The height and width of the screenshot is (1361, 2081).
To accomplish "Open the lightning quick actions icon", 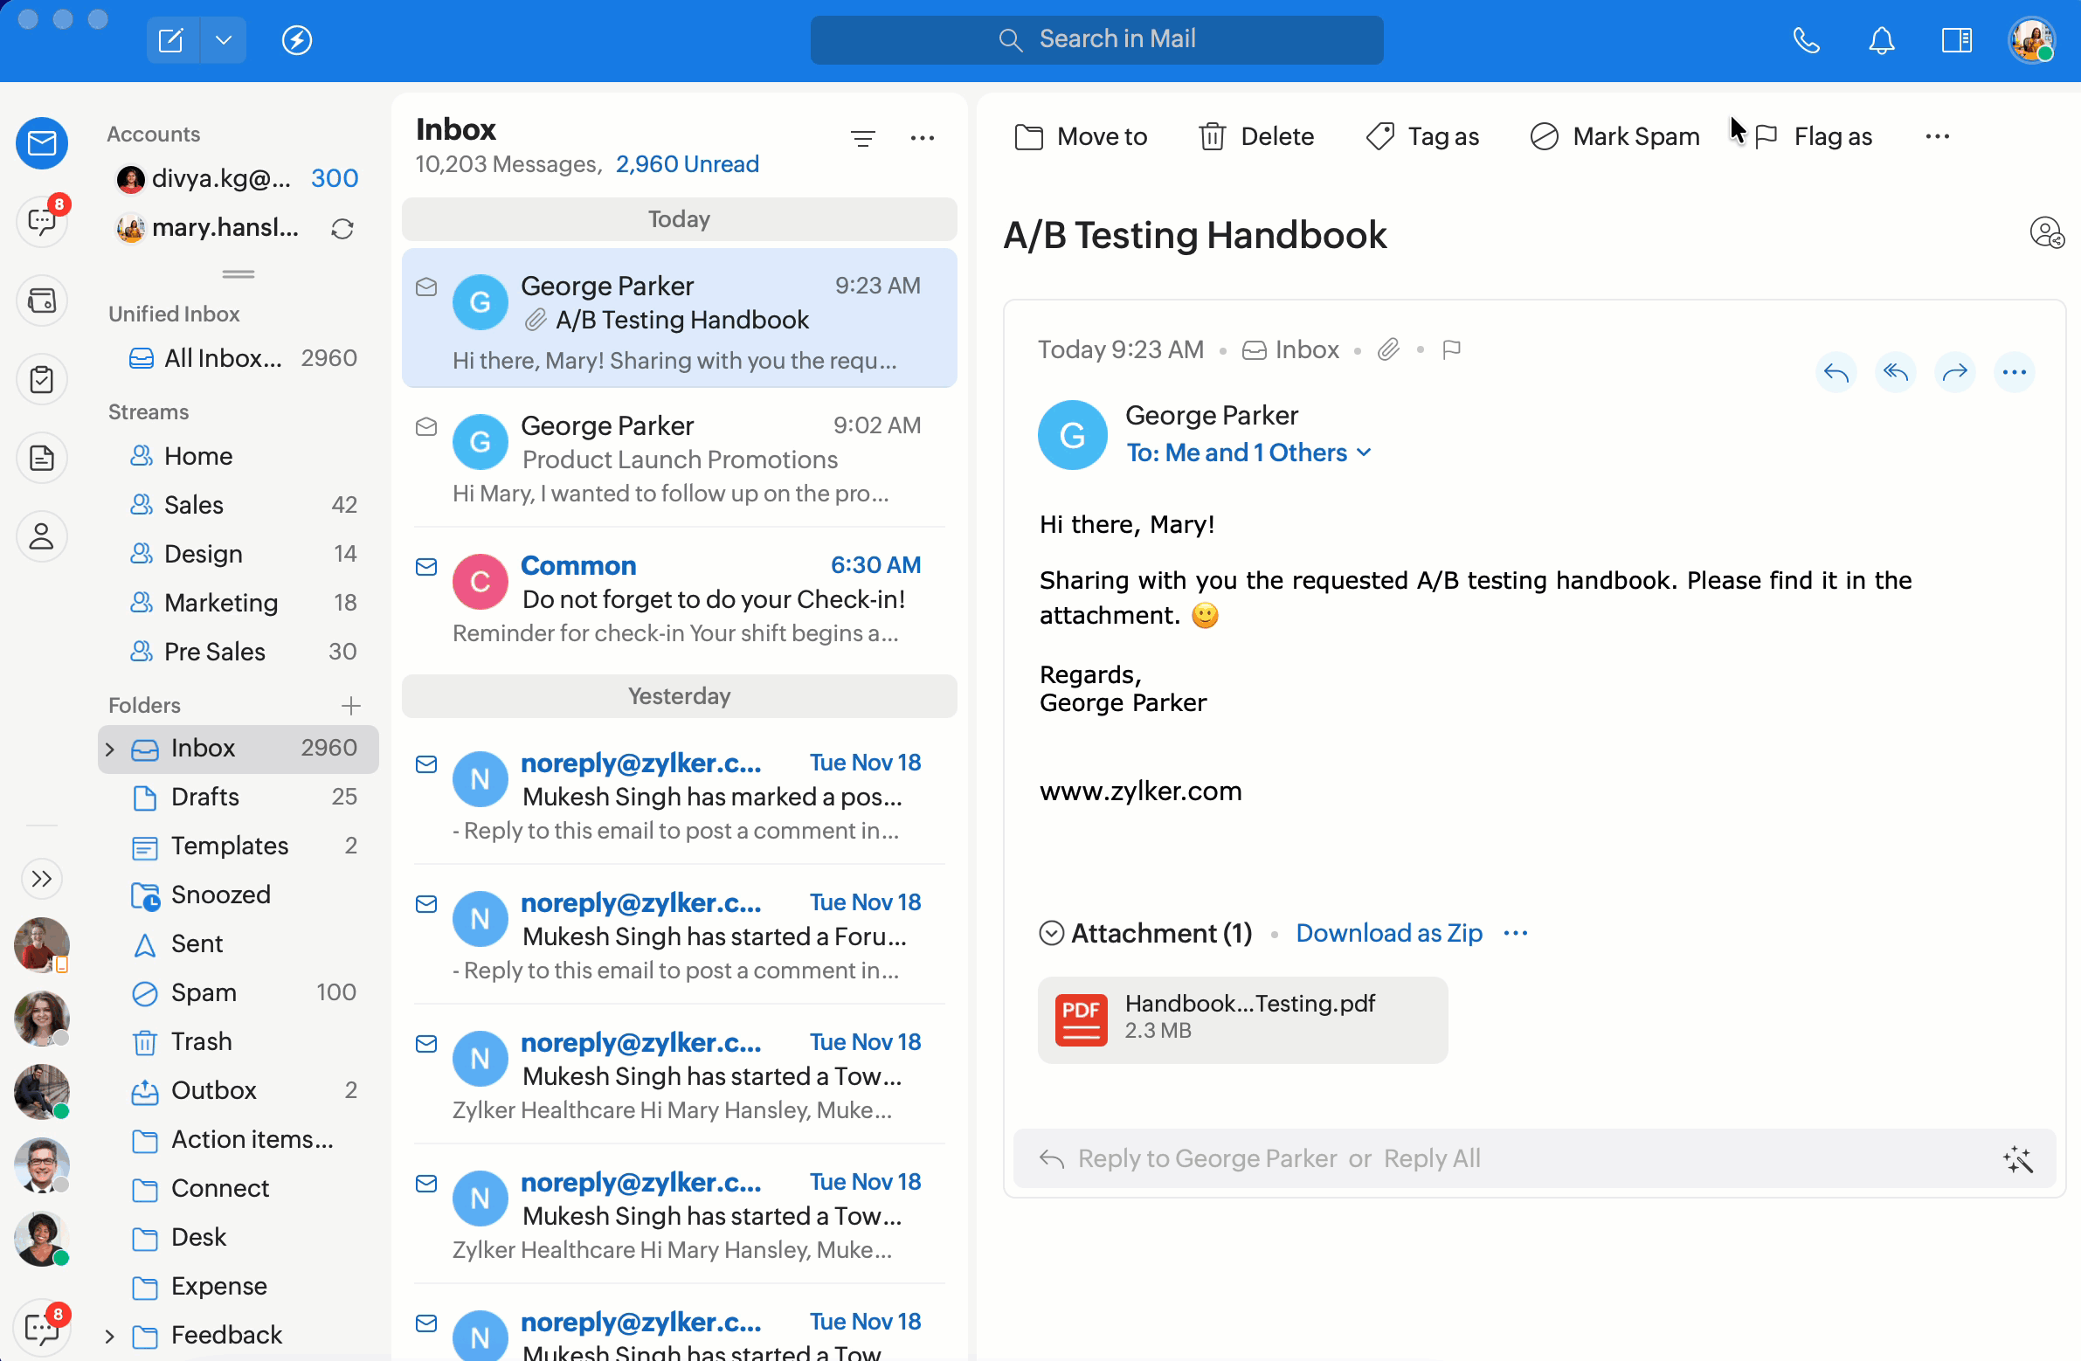I will pos(296,40).
